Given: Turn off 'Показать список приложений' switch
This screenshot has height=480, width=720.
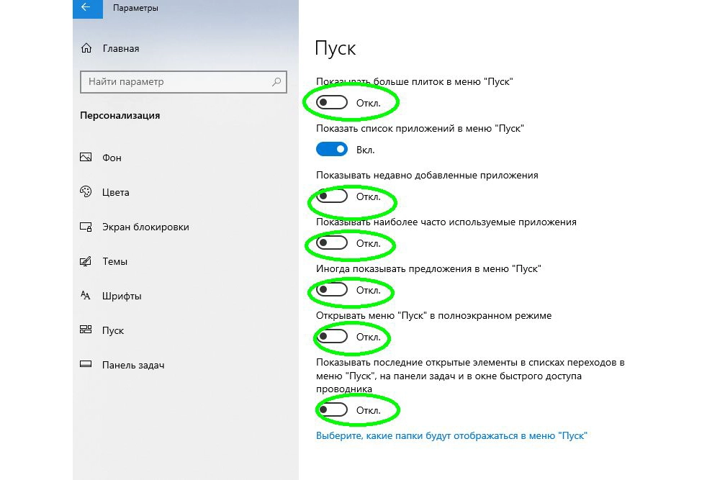Looking at the screenshot, I should tap(331, 149).
